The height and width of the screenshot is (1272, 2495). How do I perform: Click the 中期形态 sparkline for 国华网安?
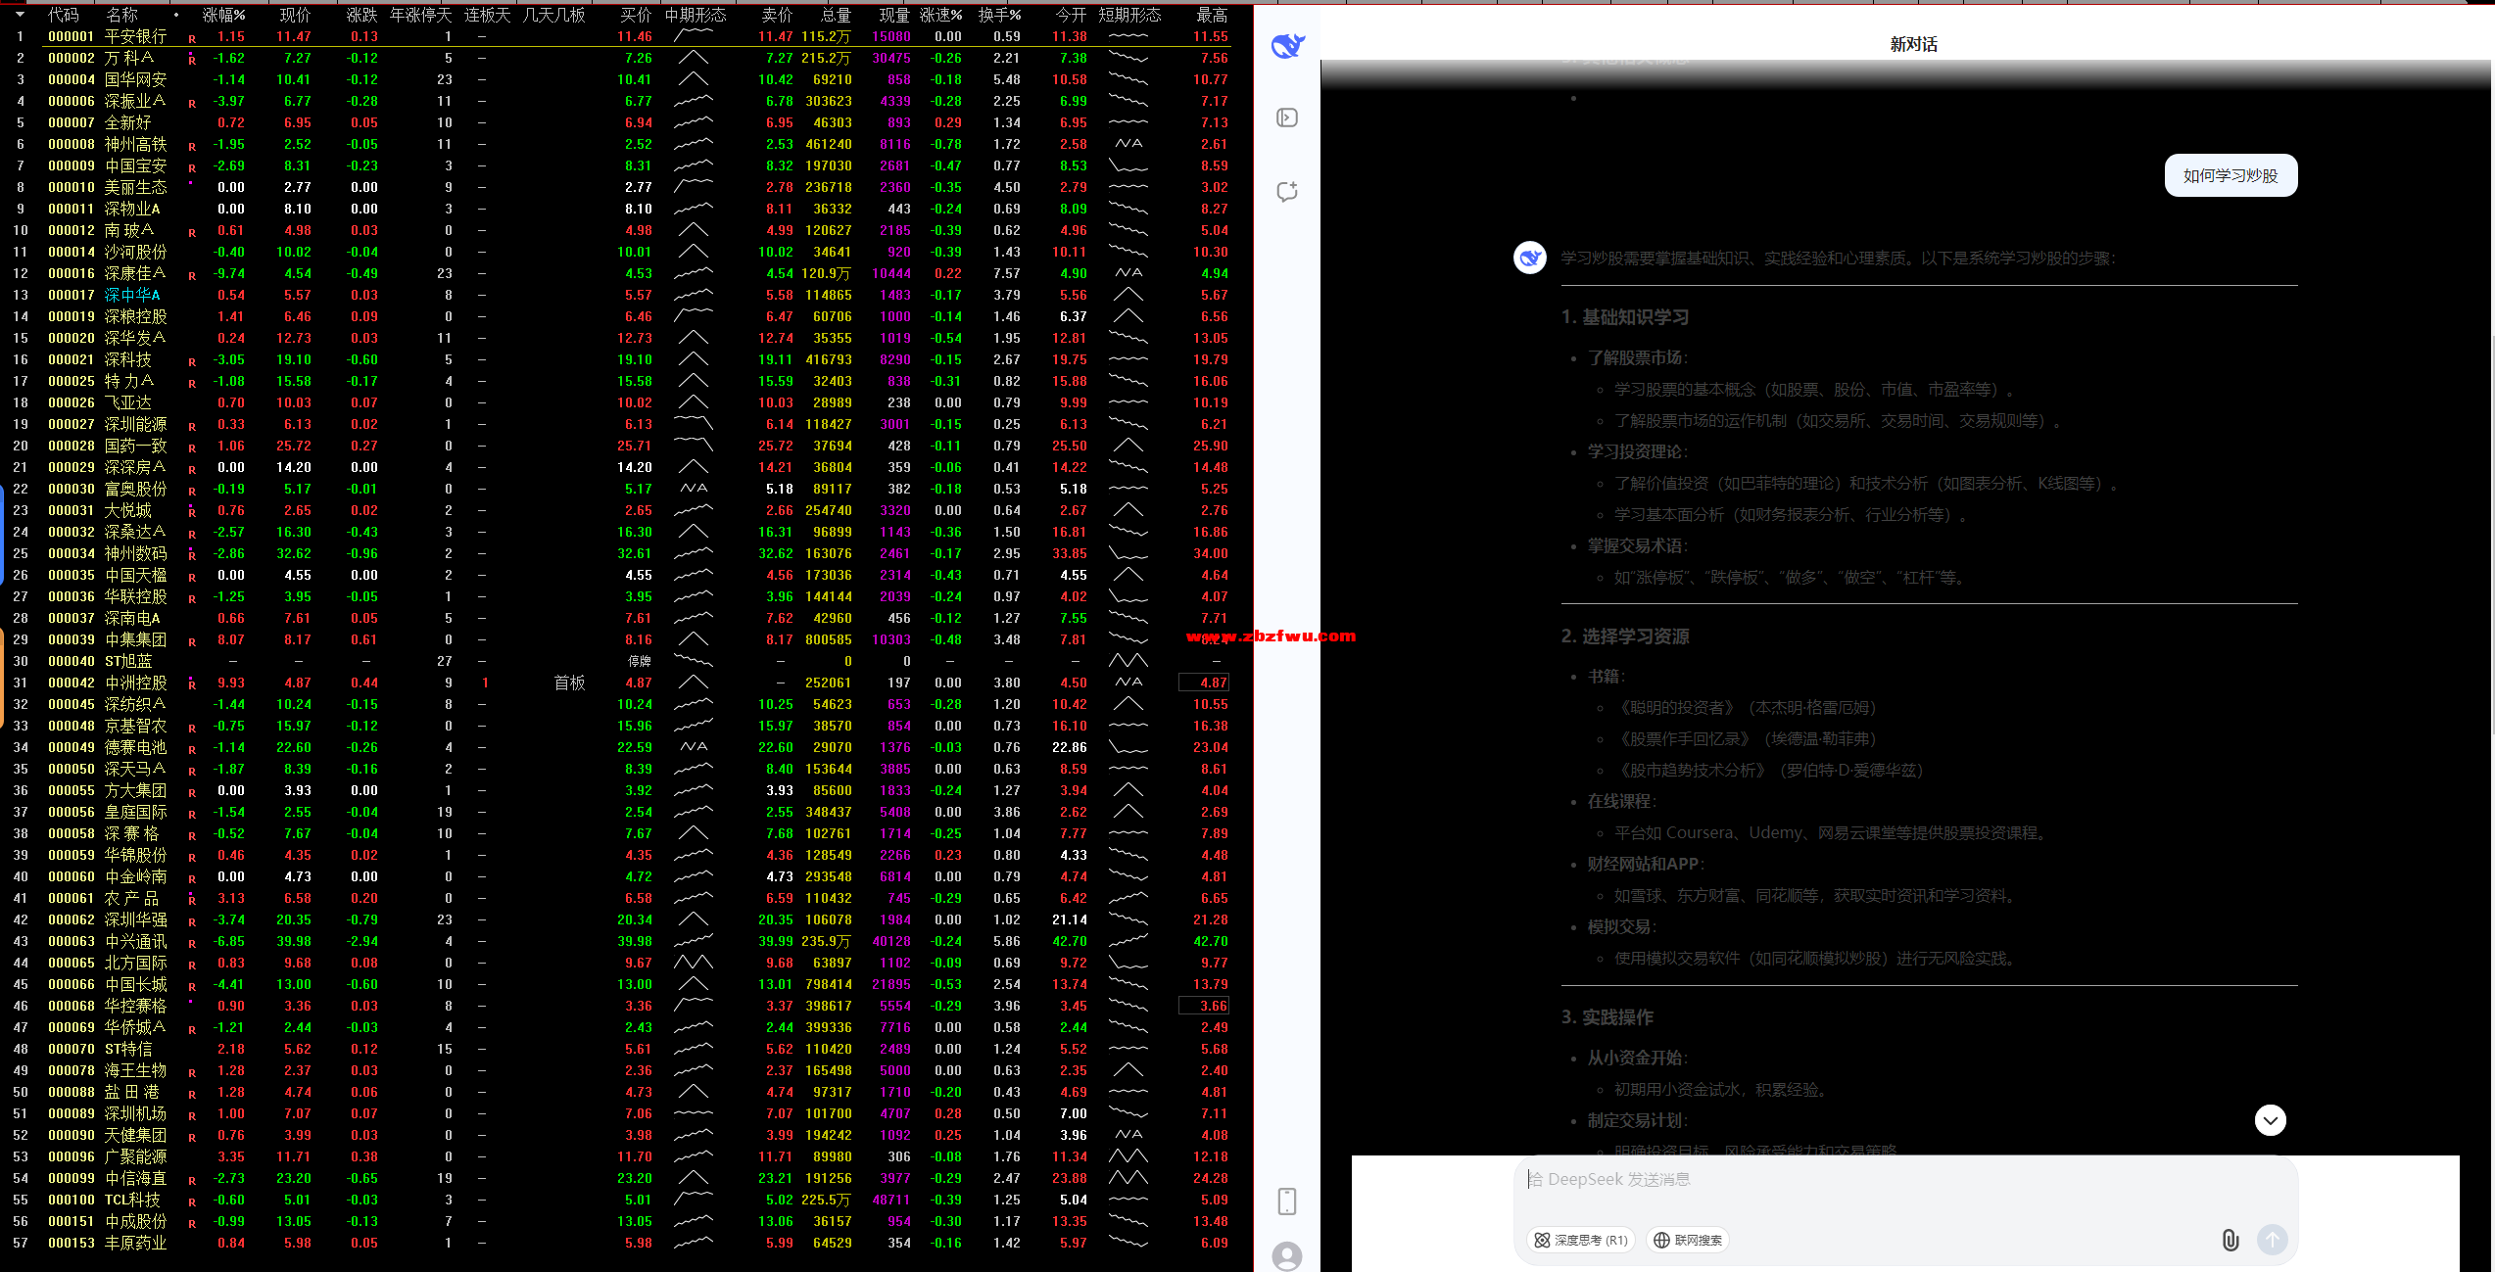pyautogui.click(x=694, y=78)
